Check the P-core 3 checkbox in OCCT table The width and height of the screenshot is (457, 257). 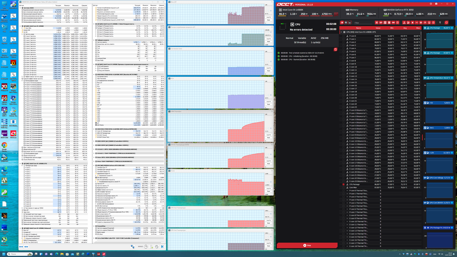[x=344, y=45]
